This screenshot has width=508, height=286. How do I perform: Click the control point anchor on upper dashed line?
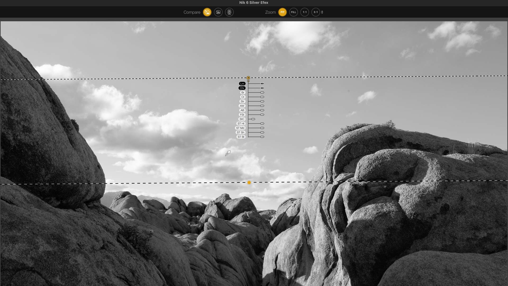(x=248, y=78)
